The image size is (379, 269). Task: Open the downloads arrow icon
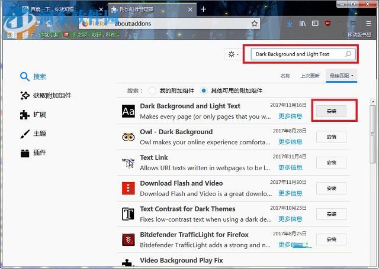290,24
